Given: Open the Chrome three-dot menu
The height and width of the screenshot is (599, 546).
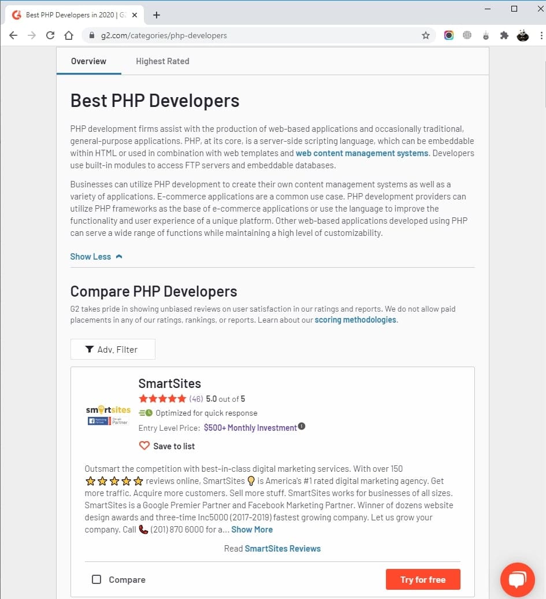Looking at the screenshot, I should (x=541, y=35).
